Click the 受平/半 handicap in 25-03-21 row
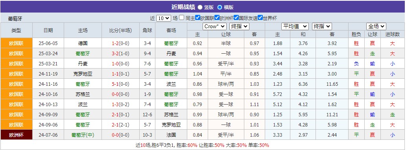The width and height of the screenshot is (406, 150). point(226,64)
